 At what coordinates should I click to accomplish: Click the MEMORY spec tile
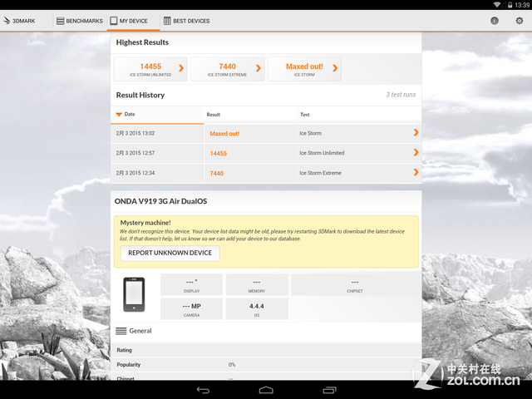tap(257, 284)
